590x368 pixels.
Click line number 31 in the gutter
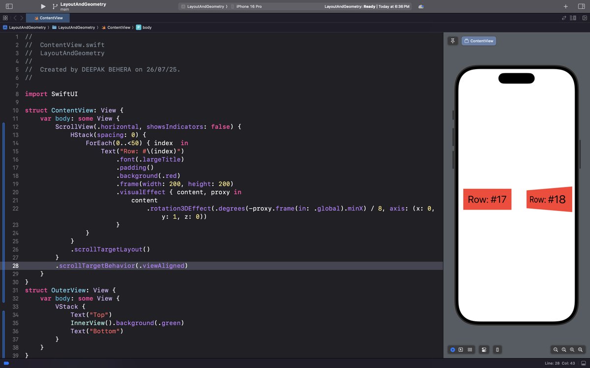16,290
